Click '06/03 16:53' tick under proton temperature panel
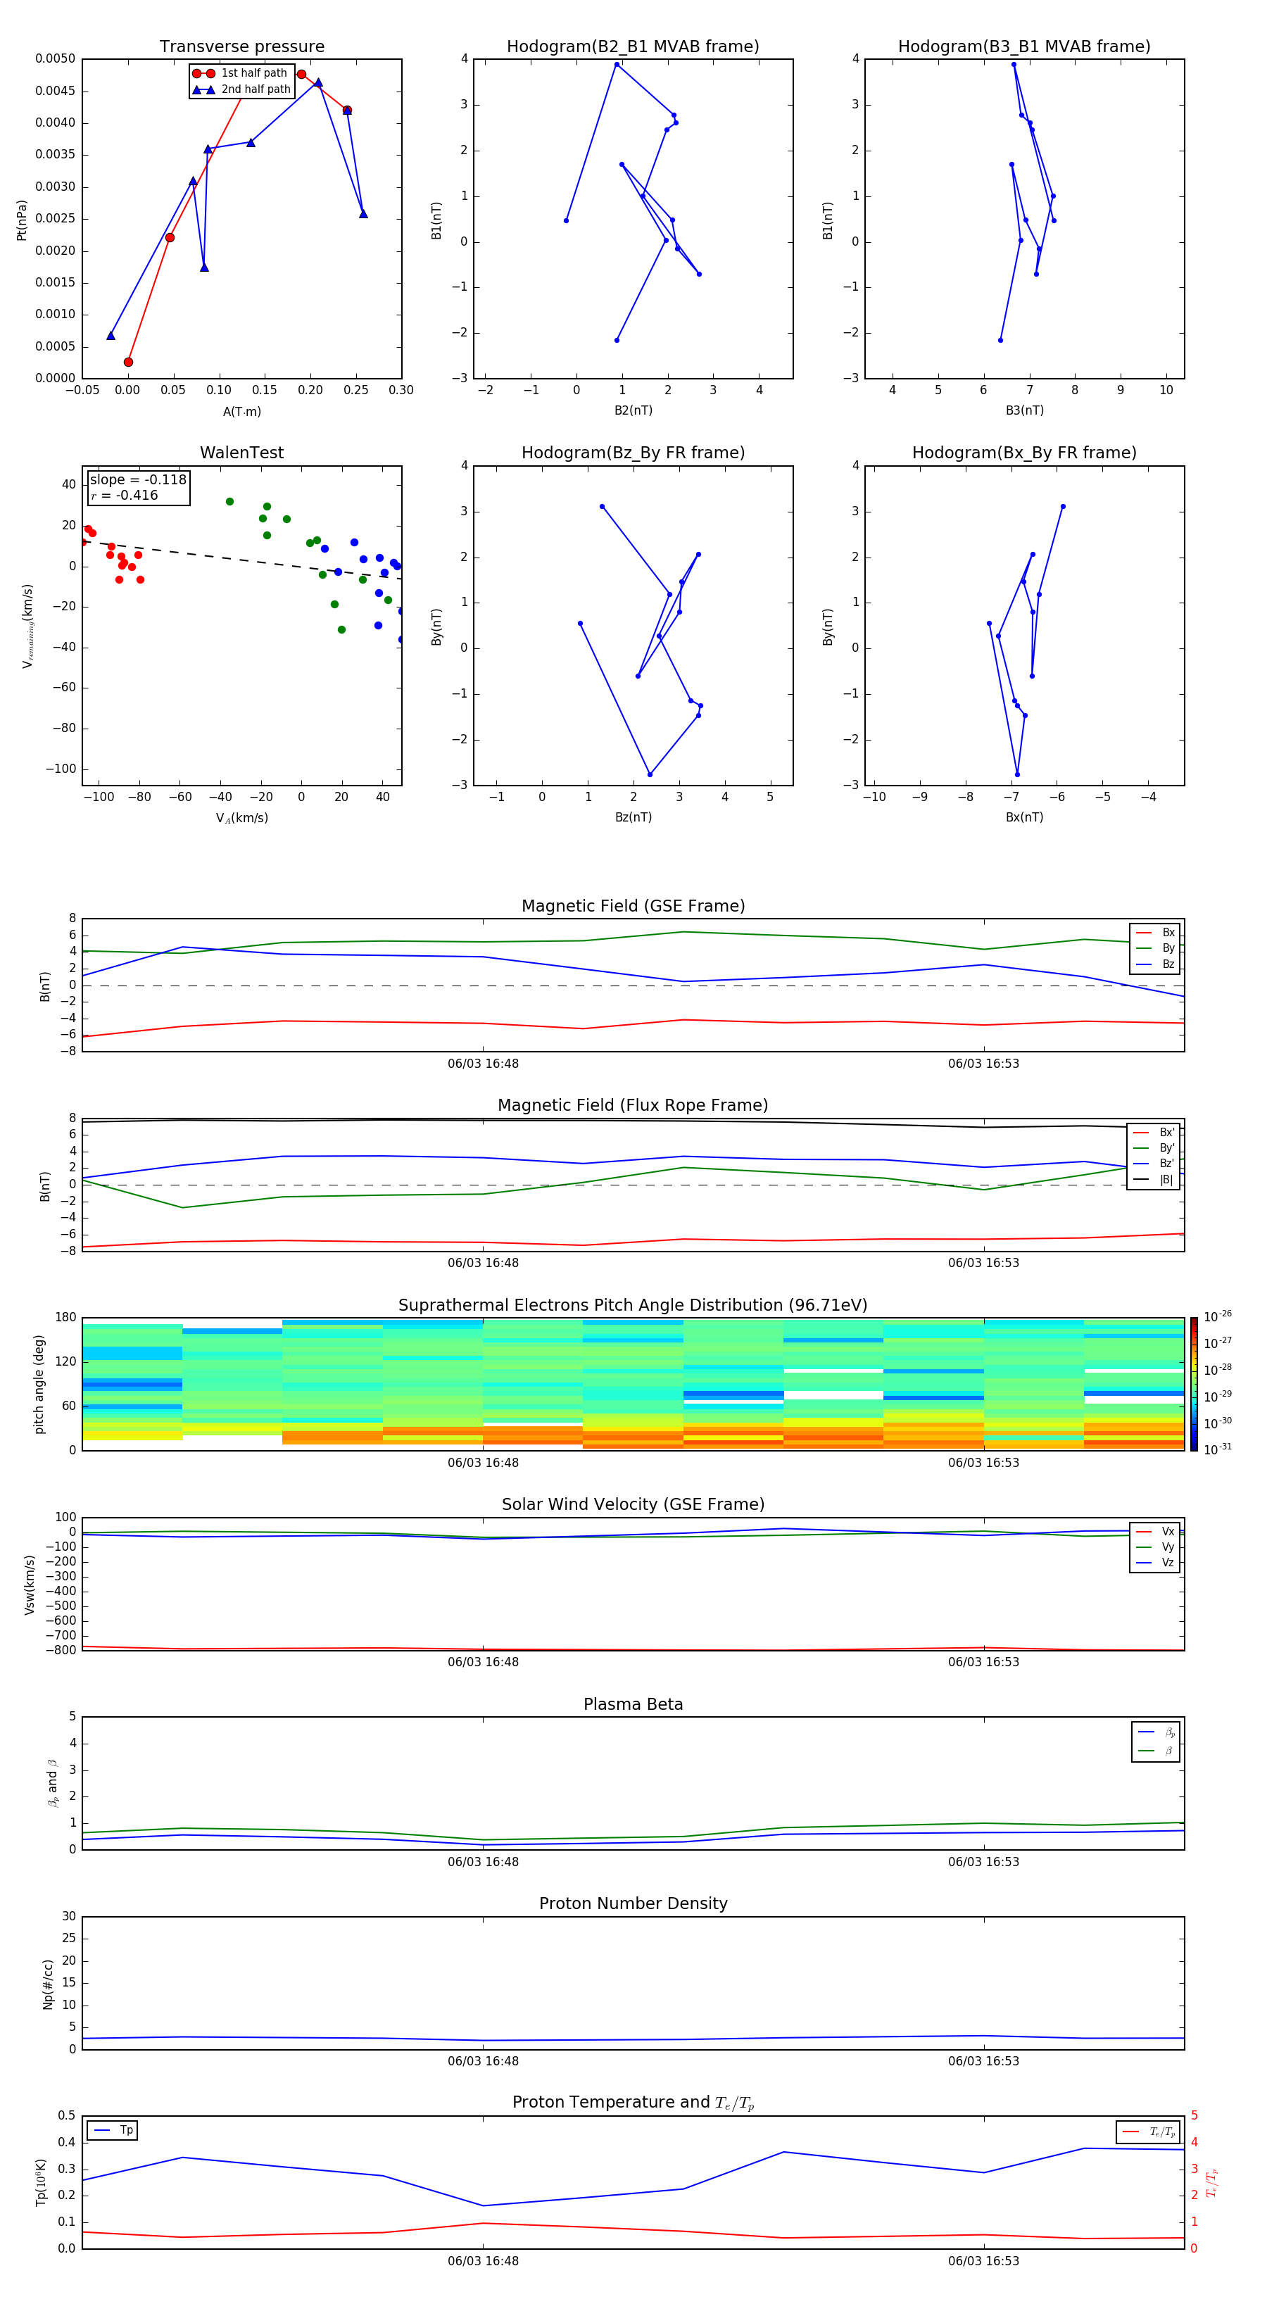The image size is (1267, 2323). pyautogui.click(x=983, y=2261)
